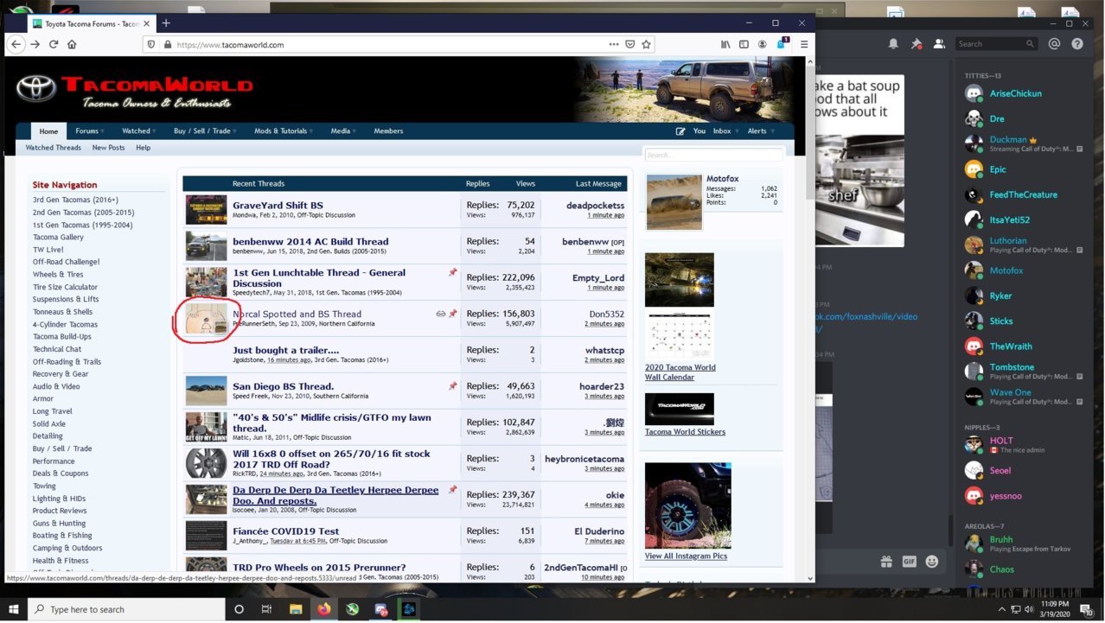Open Windows notification center

(x=1087, y=610)
